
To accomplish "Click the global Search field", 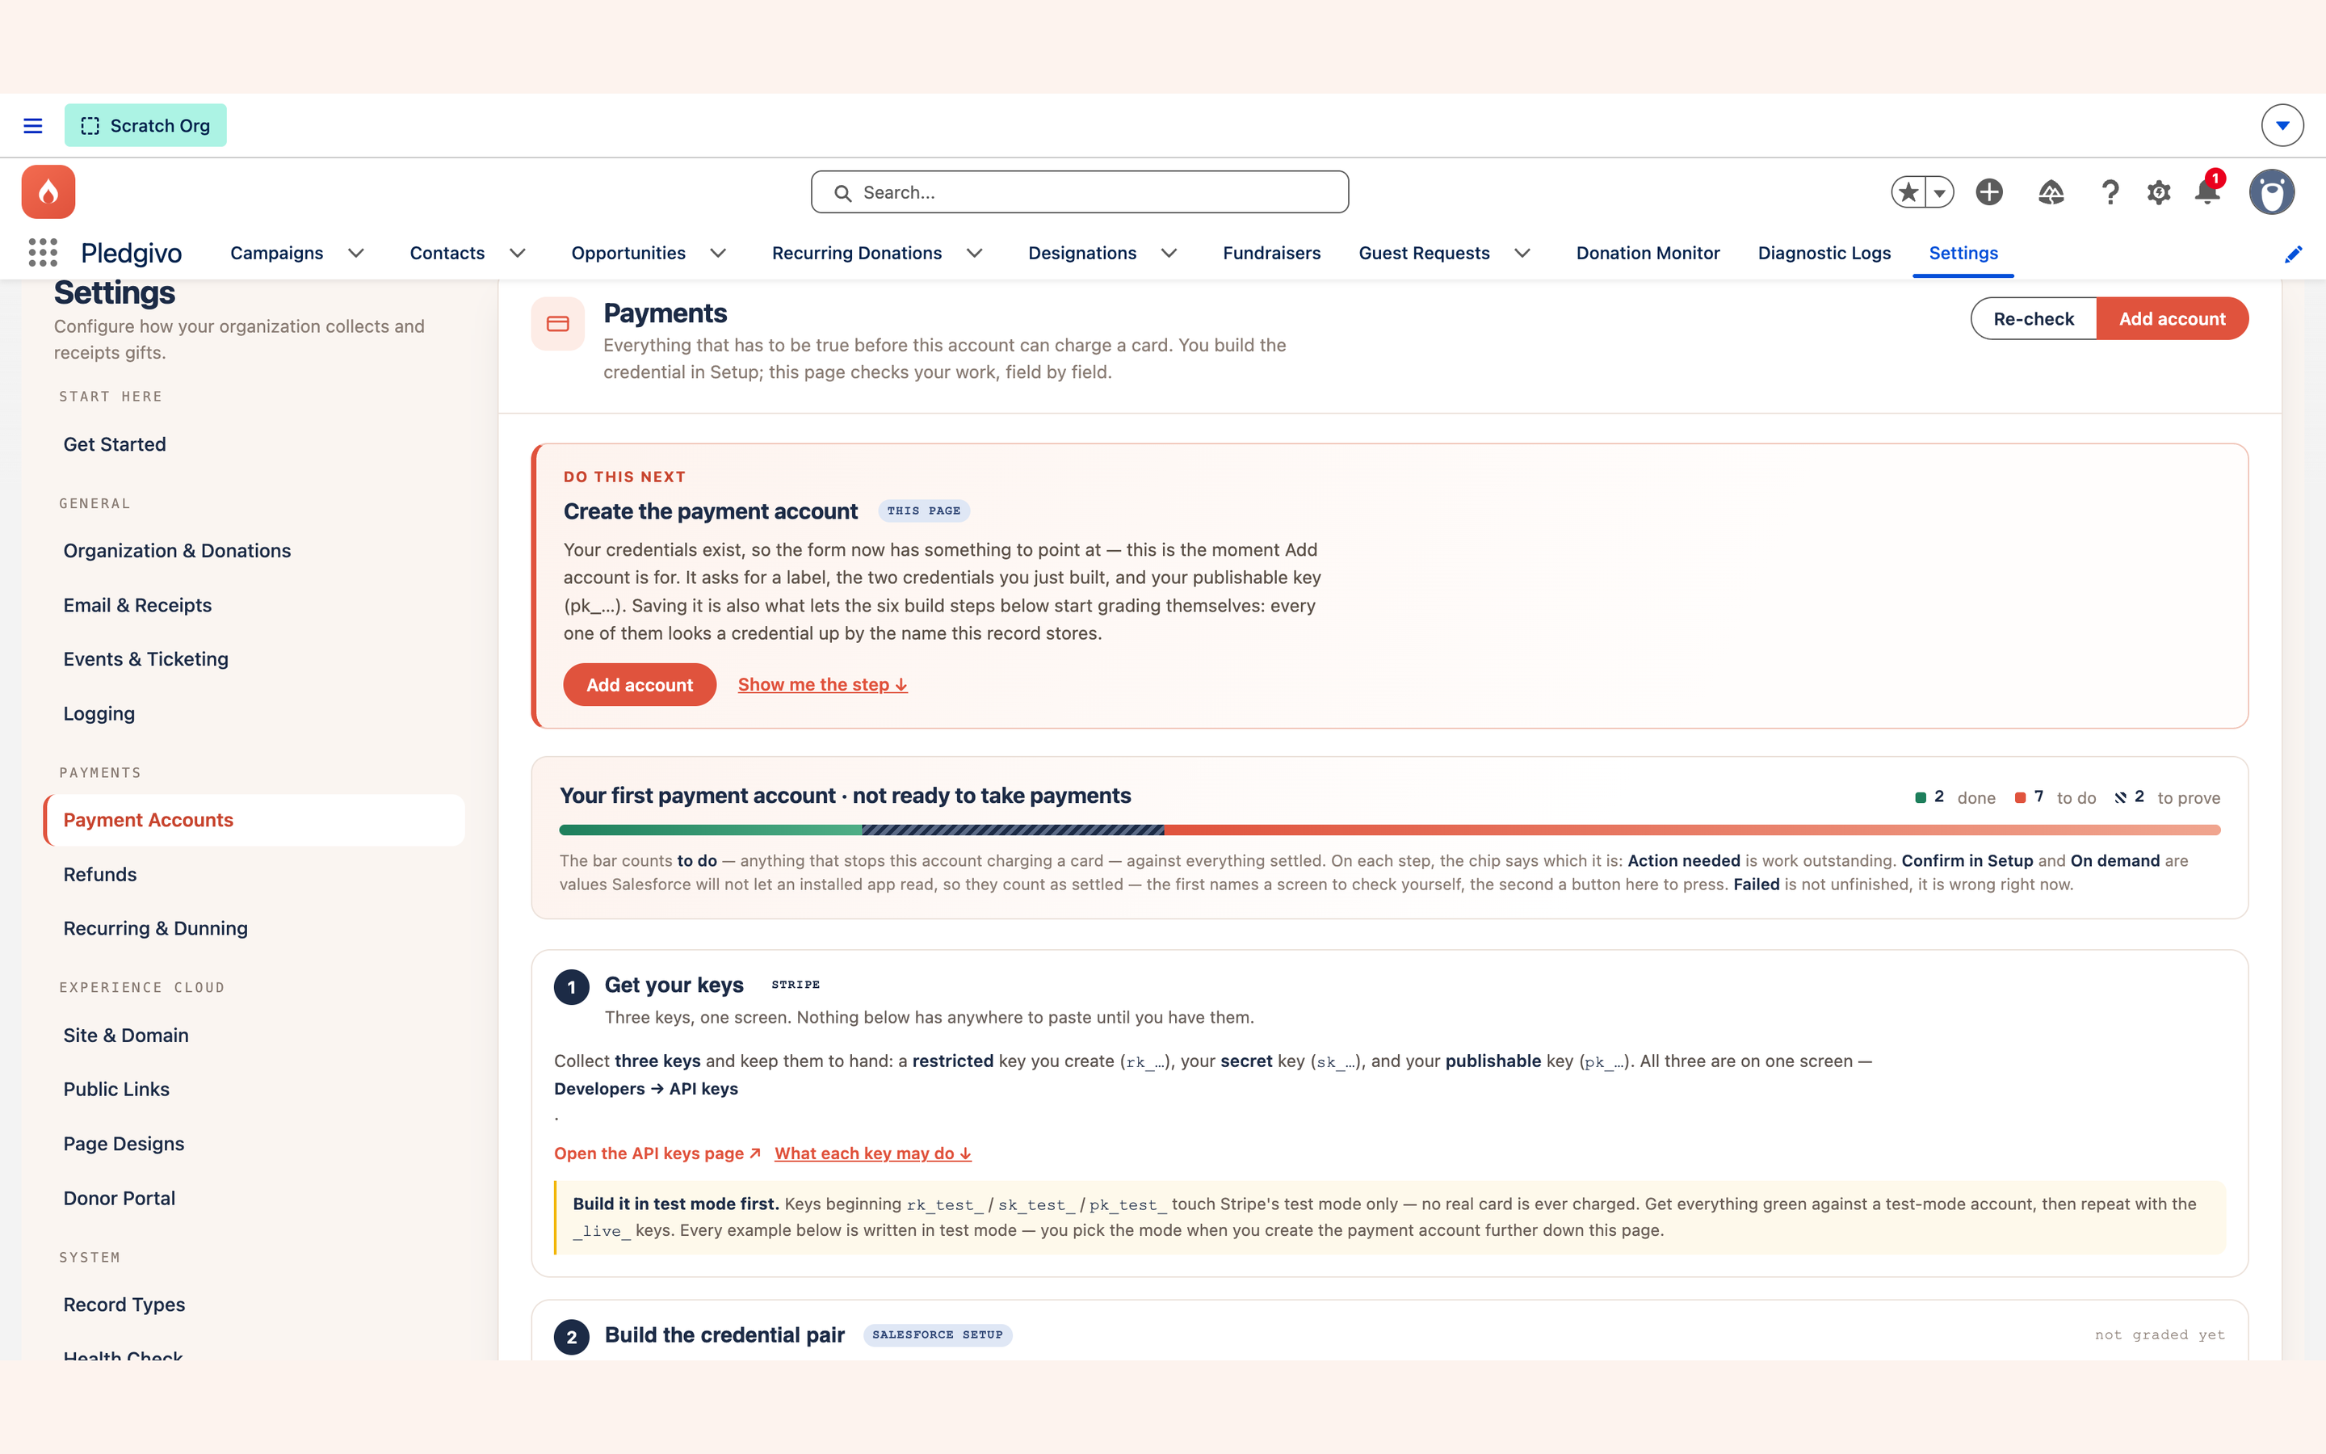I will pos(1079,192).
